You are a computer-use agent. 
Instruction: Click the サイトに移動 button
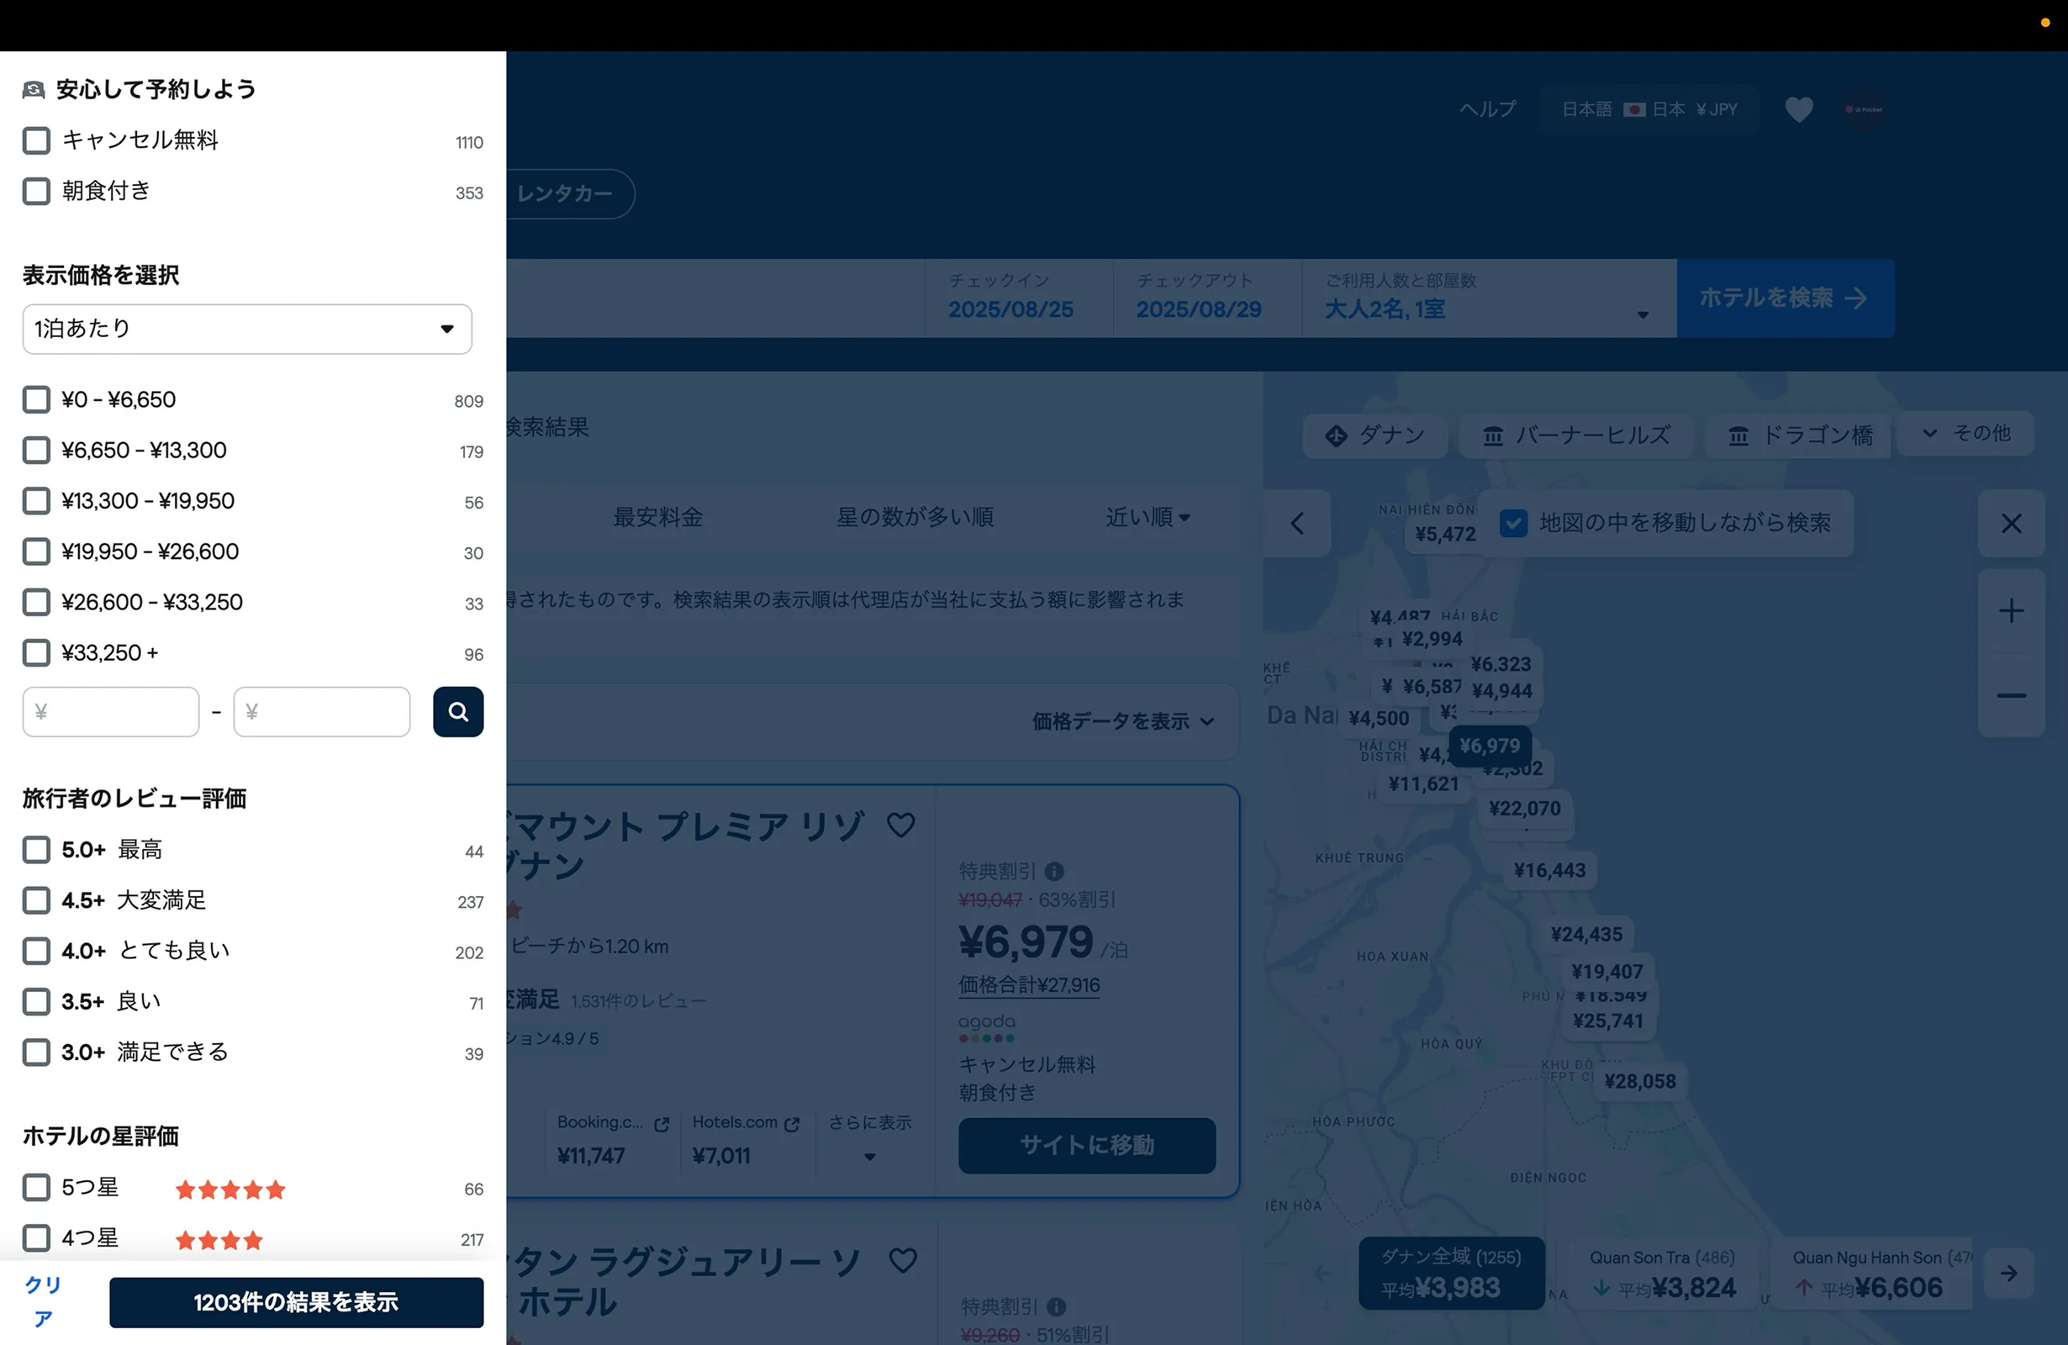click(x=1086, y=1145)
